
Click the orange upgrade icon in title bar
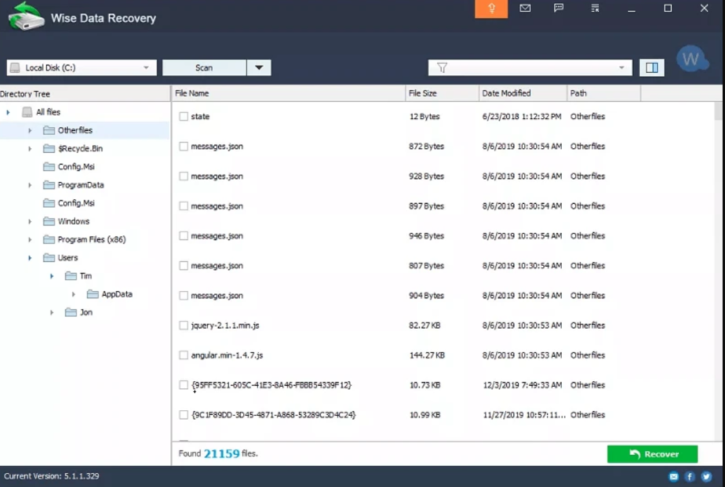tap(491, 9)
